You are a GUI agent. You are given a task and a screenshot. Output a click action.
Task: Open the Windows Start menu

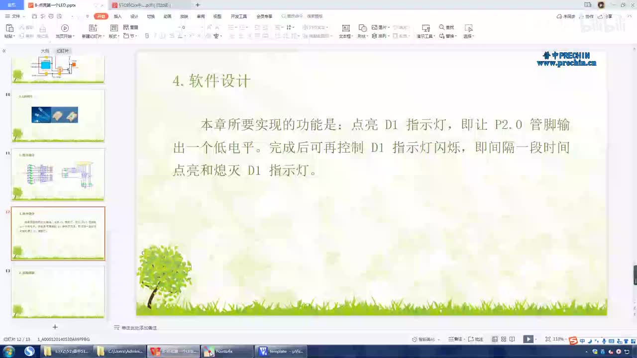pos(8,352)
